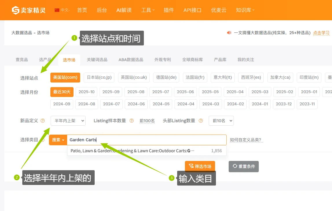Click the refresh icon on 重置条件 button
Screen dimensions: 332x211
[x=234, y=166]
